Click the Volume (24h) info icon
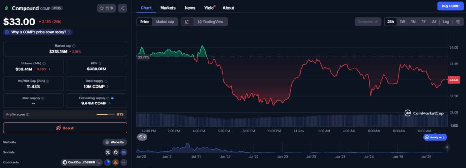Image resolution: width=466 pixels, height=168 pixels. click(44, 64)
